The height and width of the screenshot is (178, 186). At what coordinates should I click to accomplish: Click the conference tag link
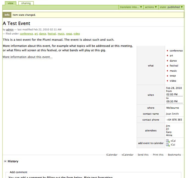click(26, 34)
